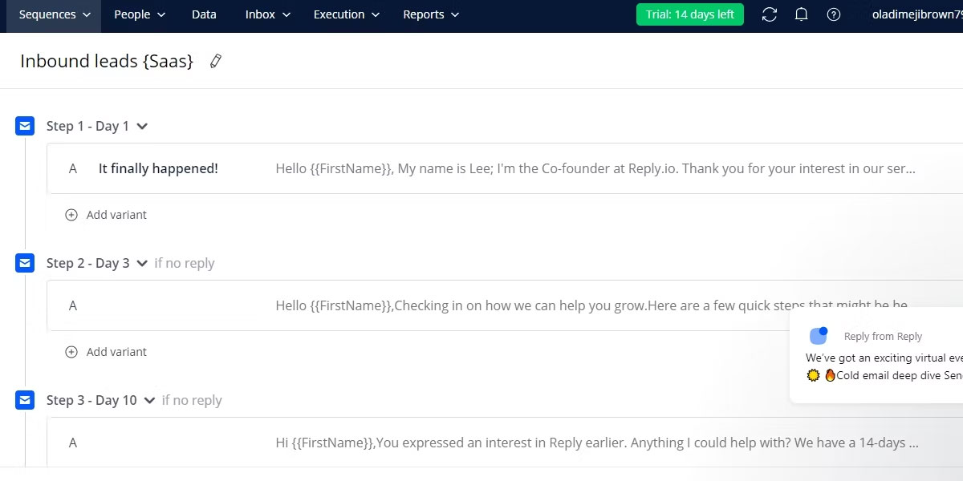Click the pencil icon to rename sequence
Image resolution: width=963 pixels, height=481 pixels.
pyautogui.click(x=215, y=62)
